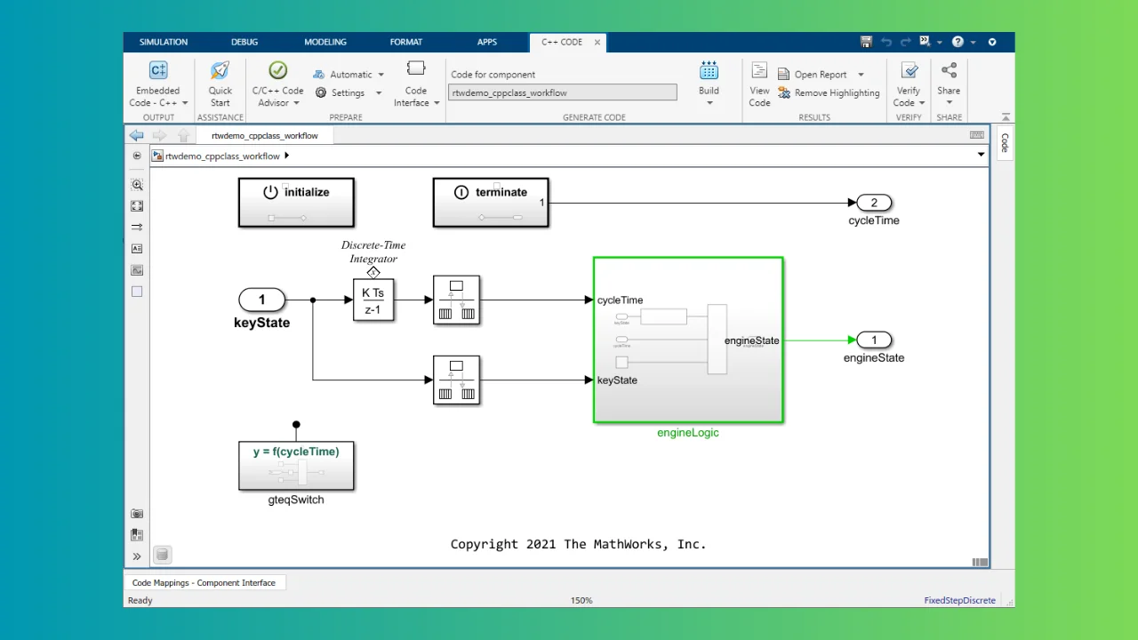Expand the palette double-chevron at the lower left
Viewport: 1138px width, 640px height.
pyautogui.click(x=137, y=556)
